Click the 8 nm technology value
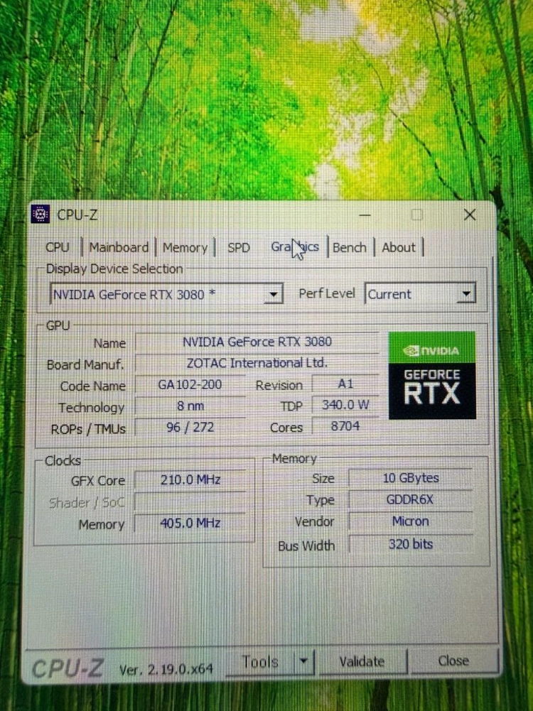 point(190,406)
